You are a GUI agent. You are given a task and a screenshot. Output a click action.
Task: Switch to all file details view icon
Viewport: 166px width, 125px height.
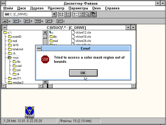tap(68, 14)
